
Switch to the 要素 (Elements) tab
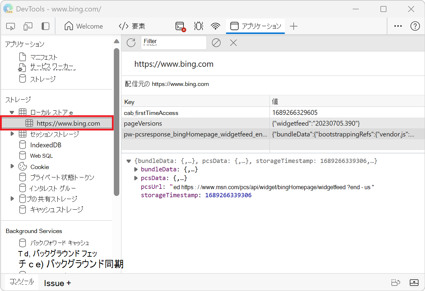pyautogui.click(x=132, y=26)
